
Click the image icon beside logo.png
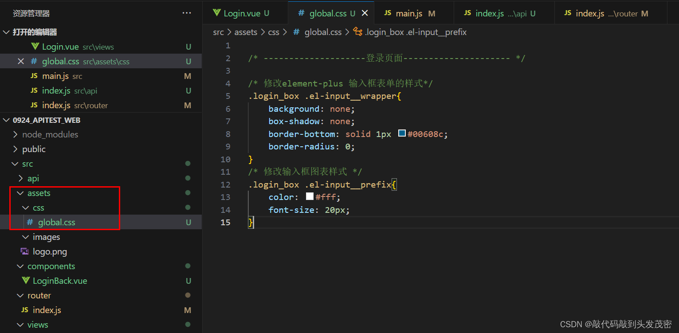pyautogui.click(x=25, y=251)
